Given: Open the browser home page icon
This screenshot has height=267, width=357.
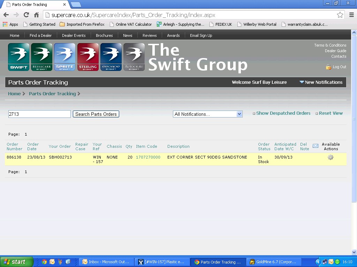Looking at the screenshot, I should coord(36,15).
